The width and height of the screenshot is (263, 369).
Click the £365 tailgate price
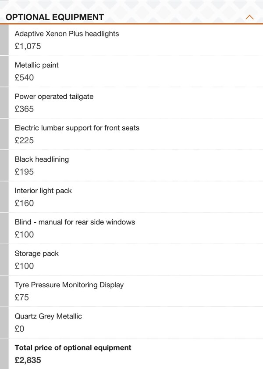tap(24, 109)
